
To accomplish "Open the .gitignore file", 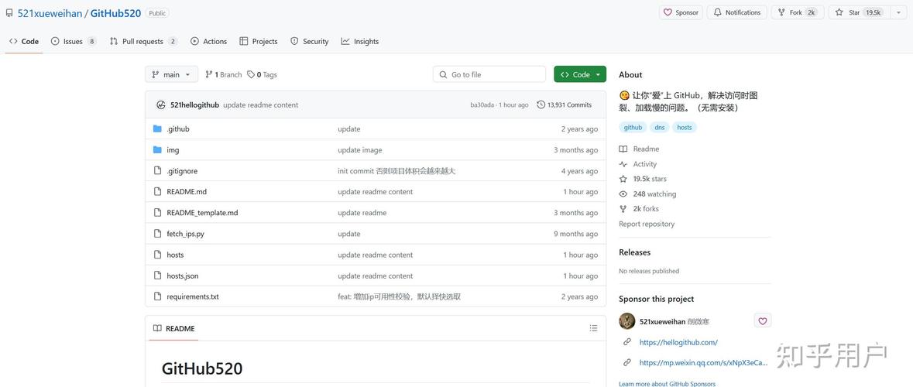I will [182, 171].
